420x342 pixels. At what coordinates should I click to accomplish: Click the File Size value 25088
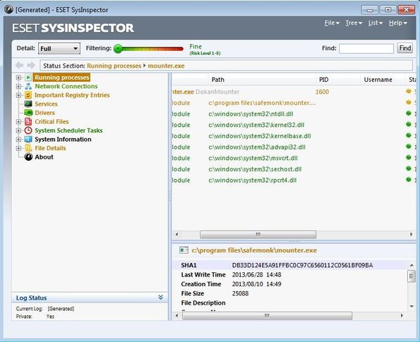pos(240,293)
